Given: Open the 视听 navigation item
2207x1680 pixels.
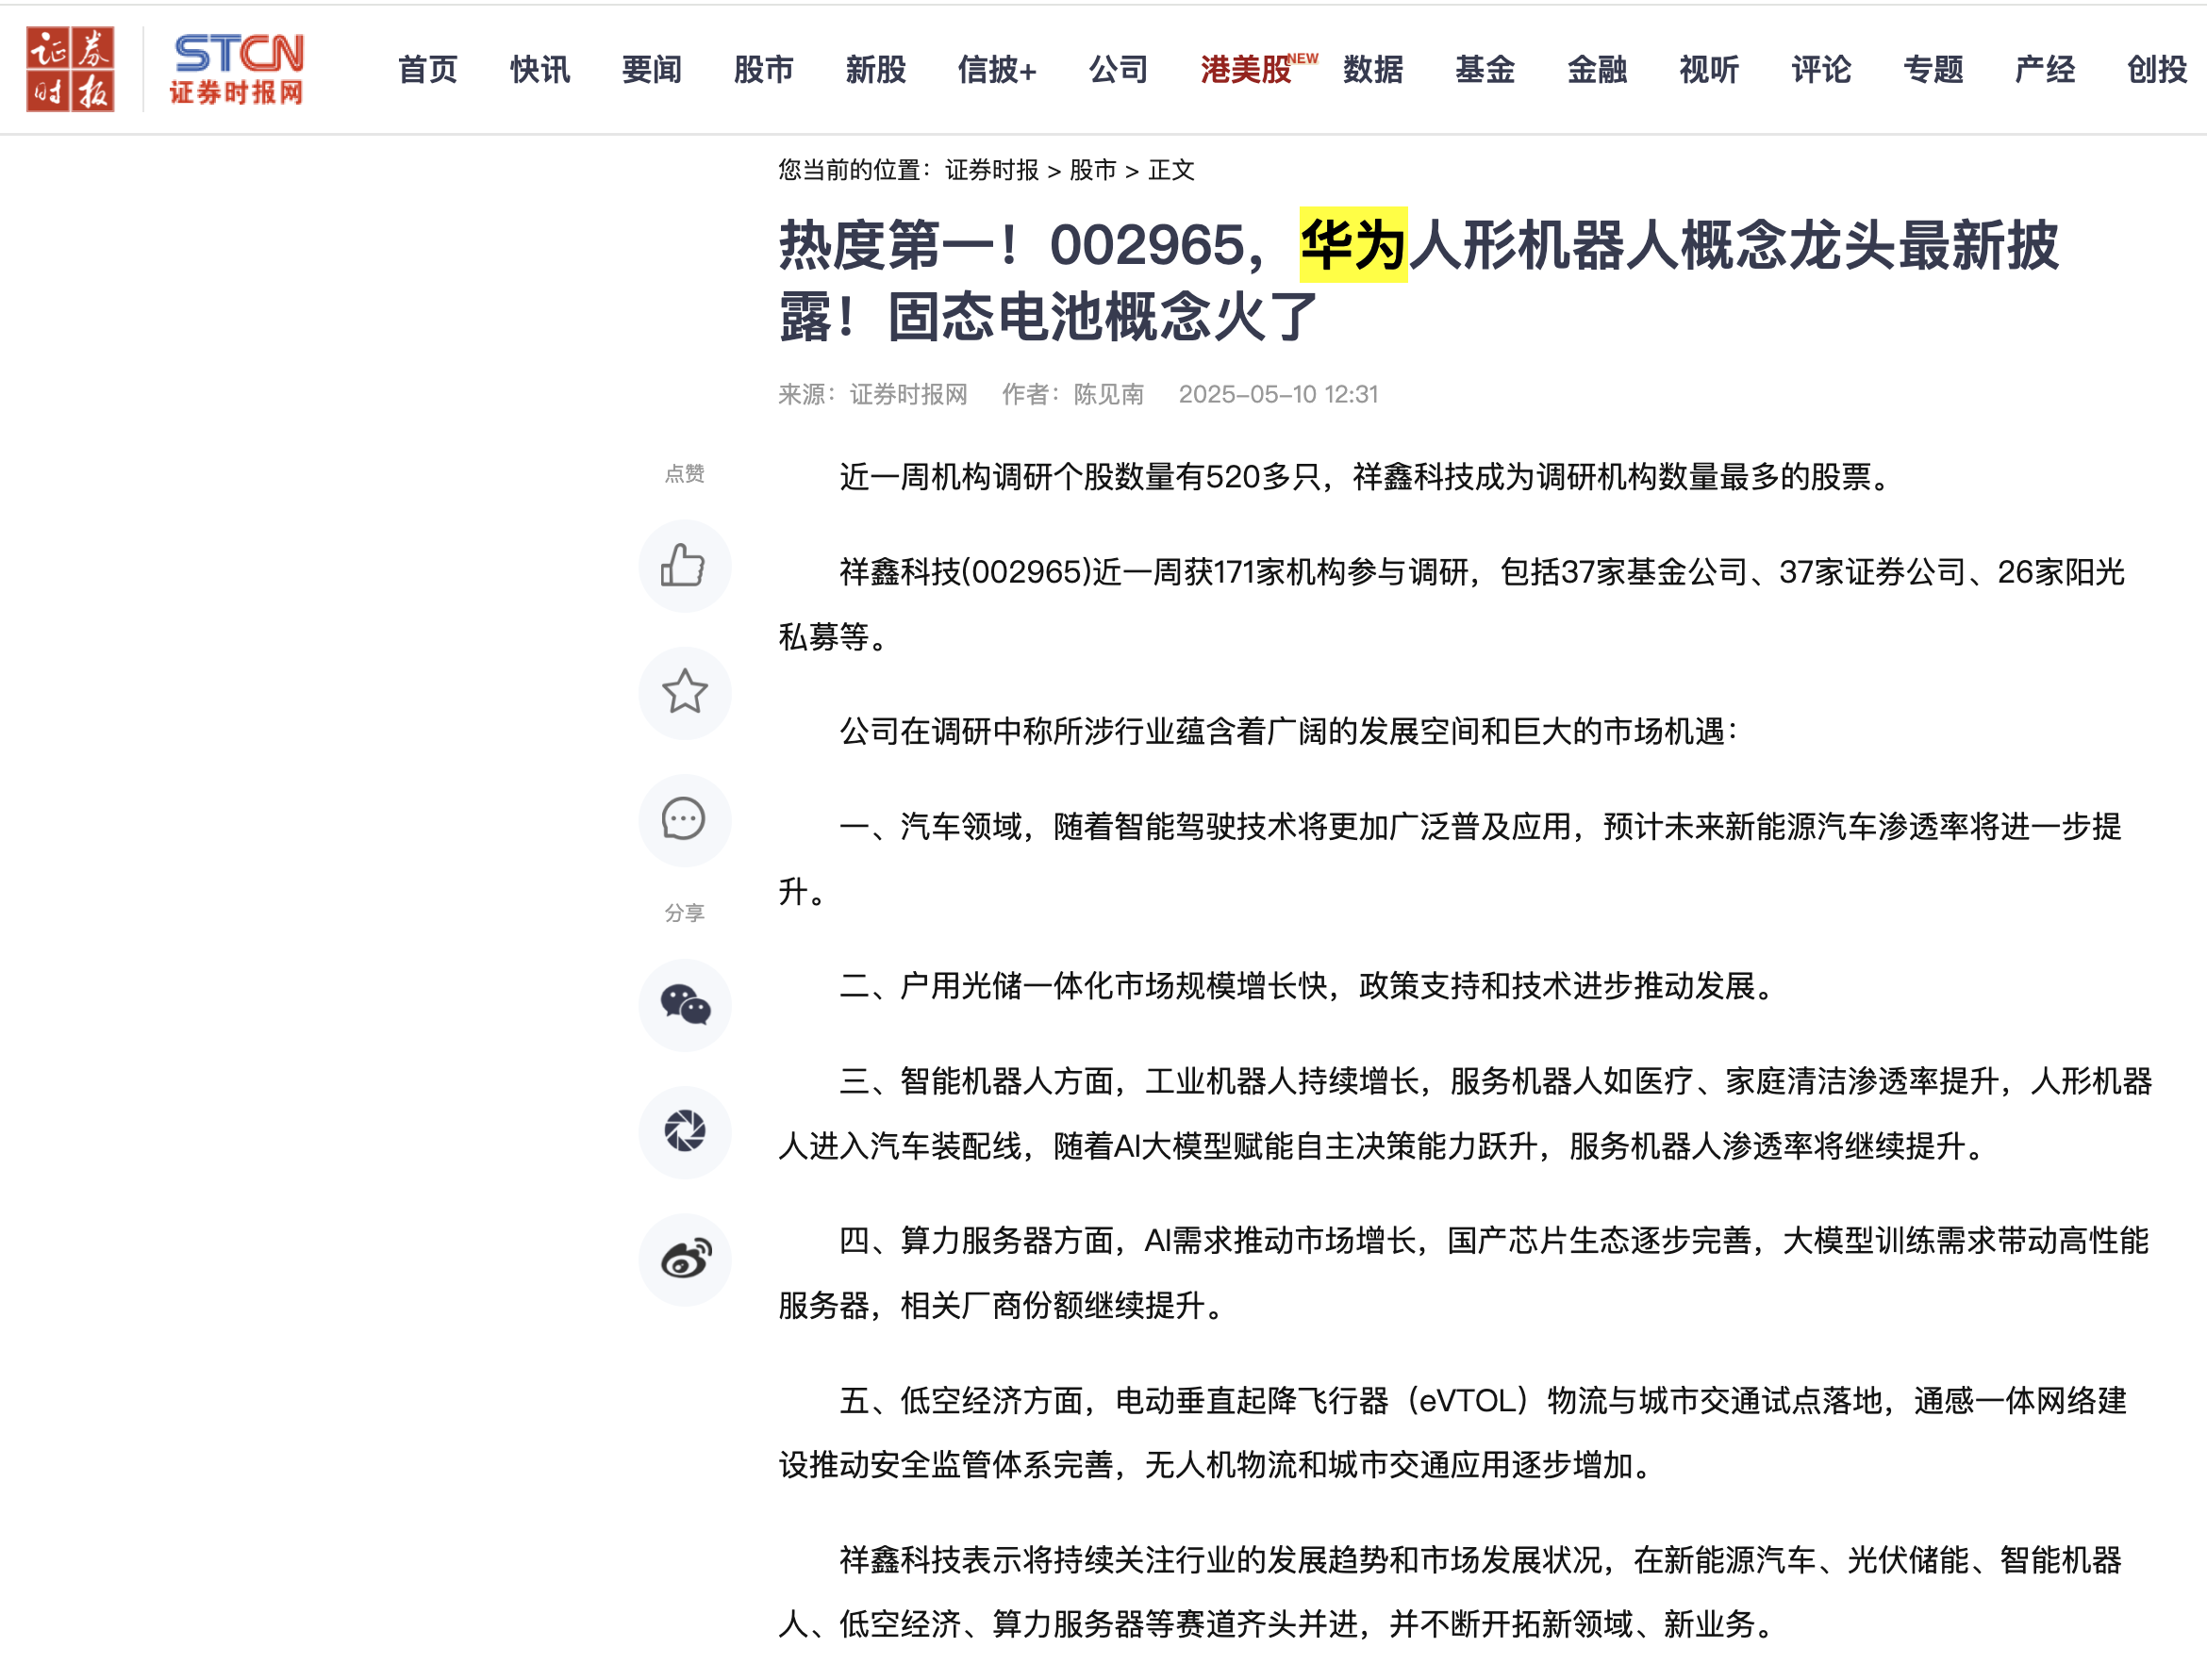Looking at the screenshot, I should click(x=1709, y=69).
